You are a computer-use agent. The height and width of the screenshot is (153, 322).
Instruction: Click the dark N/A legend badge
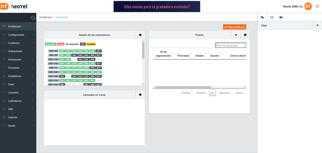(83, 44)
